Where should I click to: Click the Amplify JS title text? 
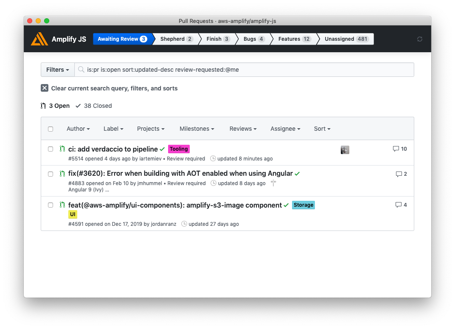(69, 39)
